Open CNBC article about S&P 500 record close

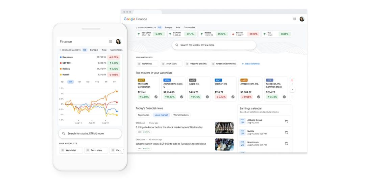pos(171,144)
